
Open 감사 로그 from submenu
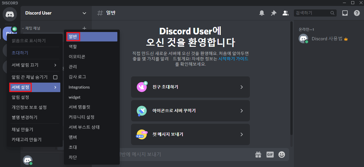(92, 77)
